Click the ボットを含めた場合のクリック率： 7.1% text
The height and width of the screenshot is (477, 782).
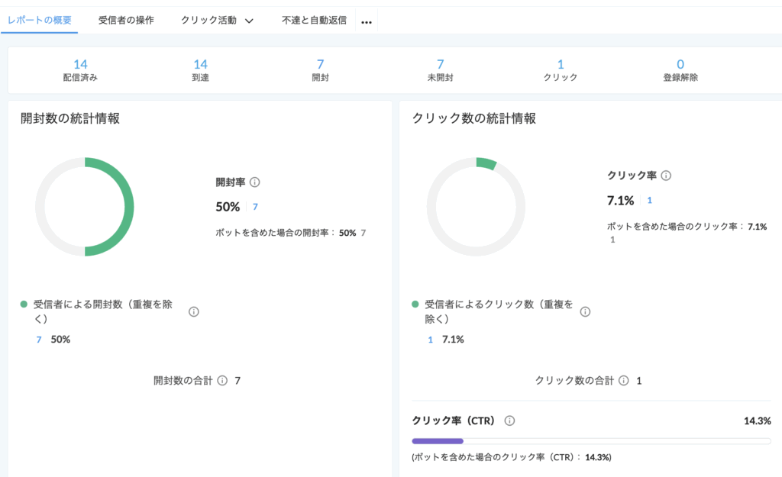[687, 227]
